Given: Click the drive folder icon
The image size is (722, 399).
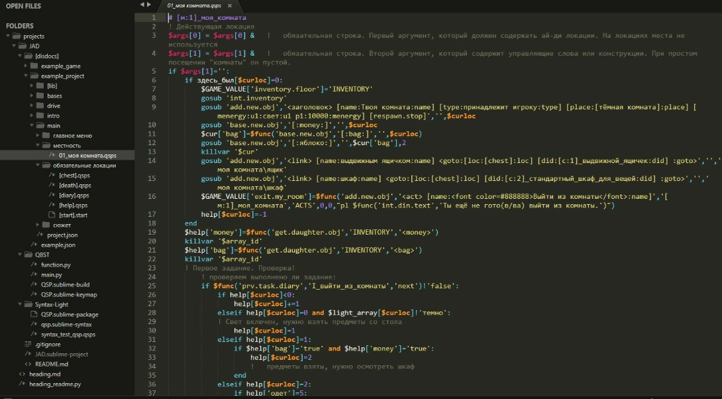Looking at the screenshot, I should [40, 105].
